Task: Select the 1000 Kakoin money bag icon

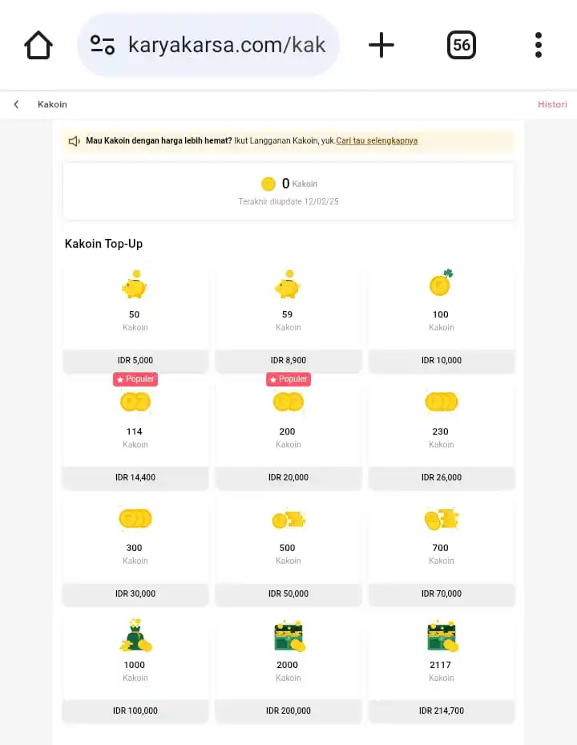Action: pos(135,635)
